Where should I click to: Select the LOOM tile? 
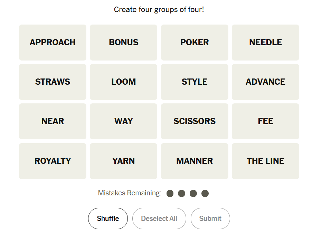click(x=123, y=82)
